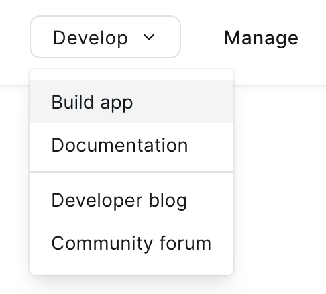The height and width of the screenshot is (294, 326).
Task: Choose the highlighted Build app option
Action: tap(131, 101)
